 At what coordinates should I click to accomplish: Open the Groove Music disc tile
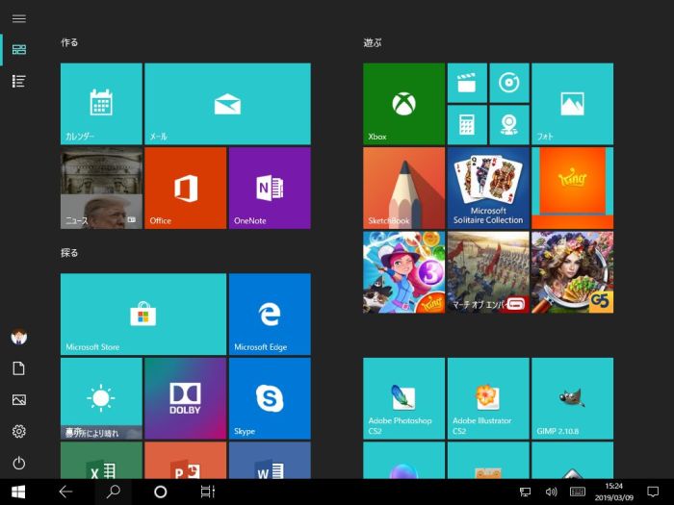(508, 83)
